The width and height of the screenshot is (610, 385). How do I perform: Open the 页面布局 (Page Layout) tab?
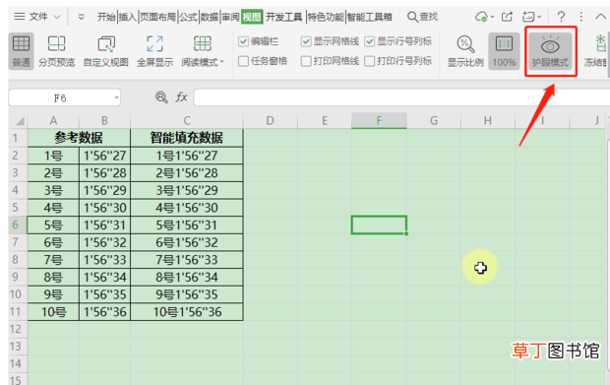pyautogui.click(x=157, y=17)
